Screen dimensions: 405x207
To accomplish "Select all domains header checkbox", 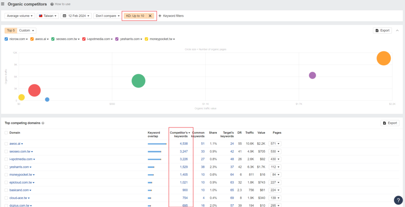I will [6, 133].
